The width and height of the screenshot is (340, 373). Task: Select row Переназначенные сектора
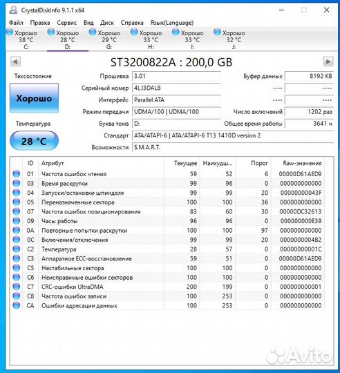click(167, 202)
